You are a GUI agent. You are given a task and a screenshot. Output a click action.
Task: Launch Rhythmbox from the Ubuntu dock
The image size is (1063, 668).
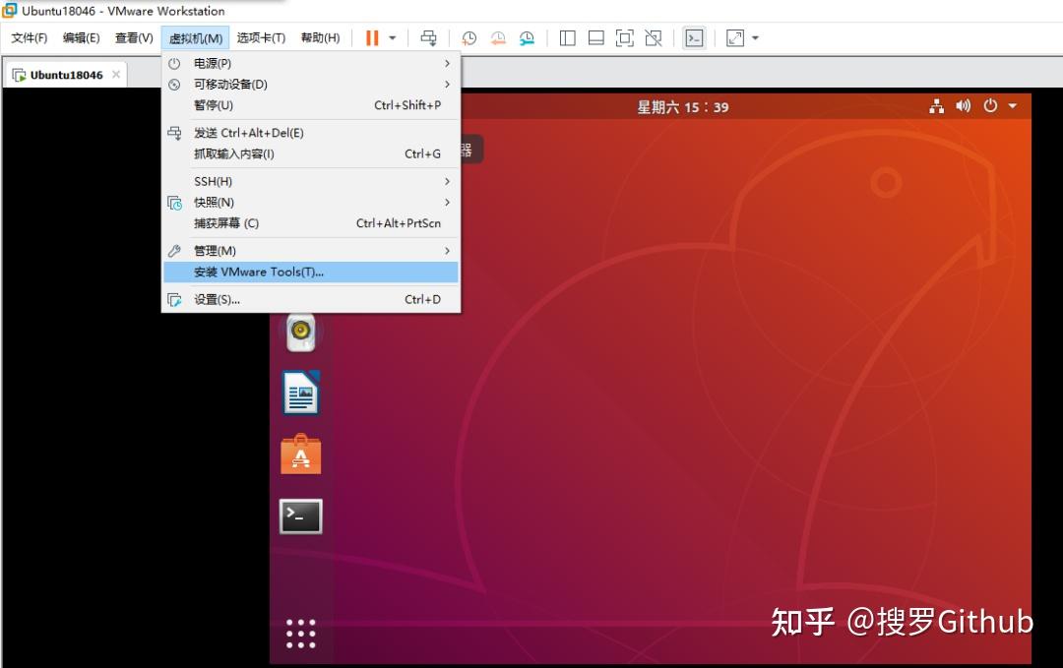tap(301, 333)
